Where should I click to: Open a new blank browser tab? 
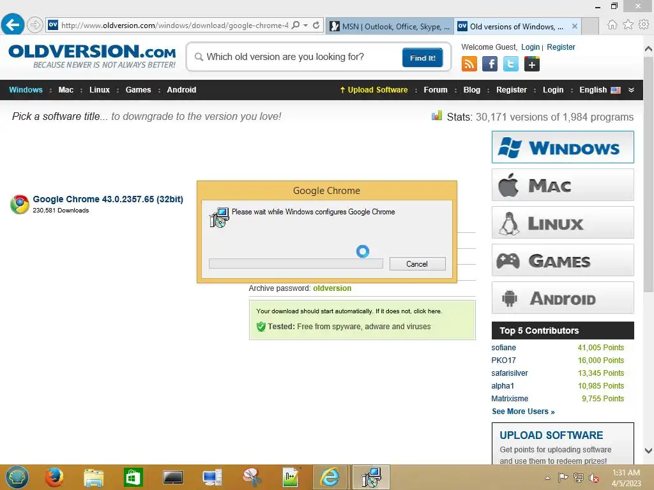point(590,26)
